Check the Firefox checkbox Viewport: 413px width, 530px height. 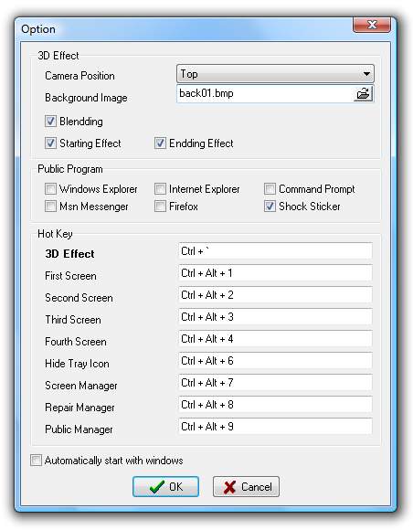pos(160,206)
